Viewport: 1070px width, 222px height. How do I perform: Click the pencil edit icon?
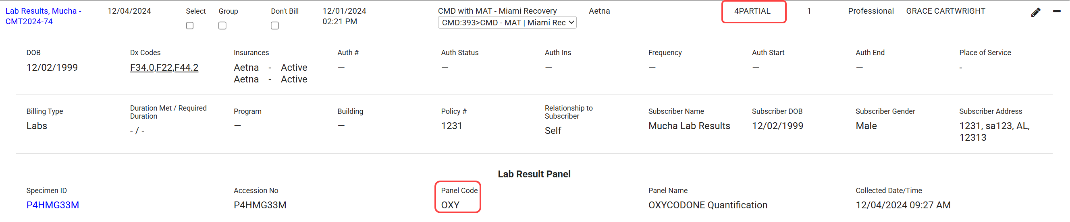pos(1035,12)
